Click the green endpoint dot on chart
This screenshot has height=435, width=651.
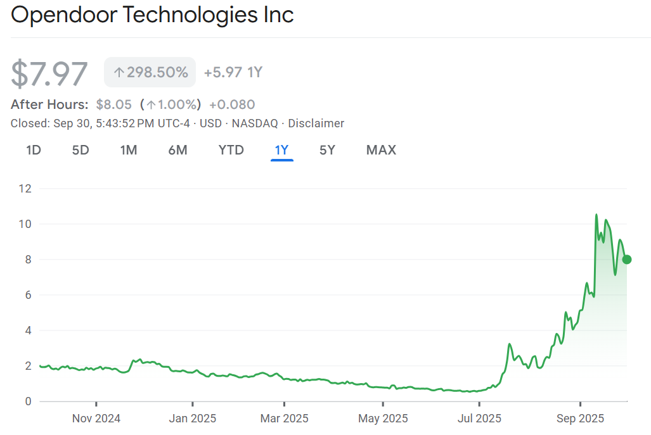pyautogui.click(x=627, y=259)
